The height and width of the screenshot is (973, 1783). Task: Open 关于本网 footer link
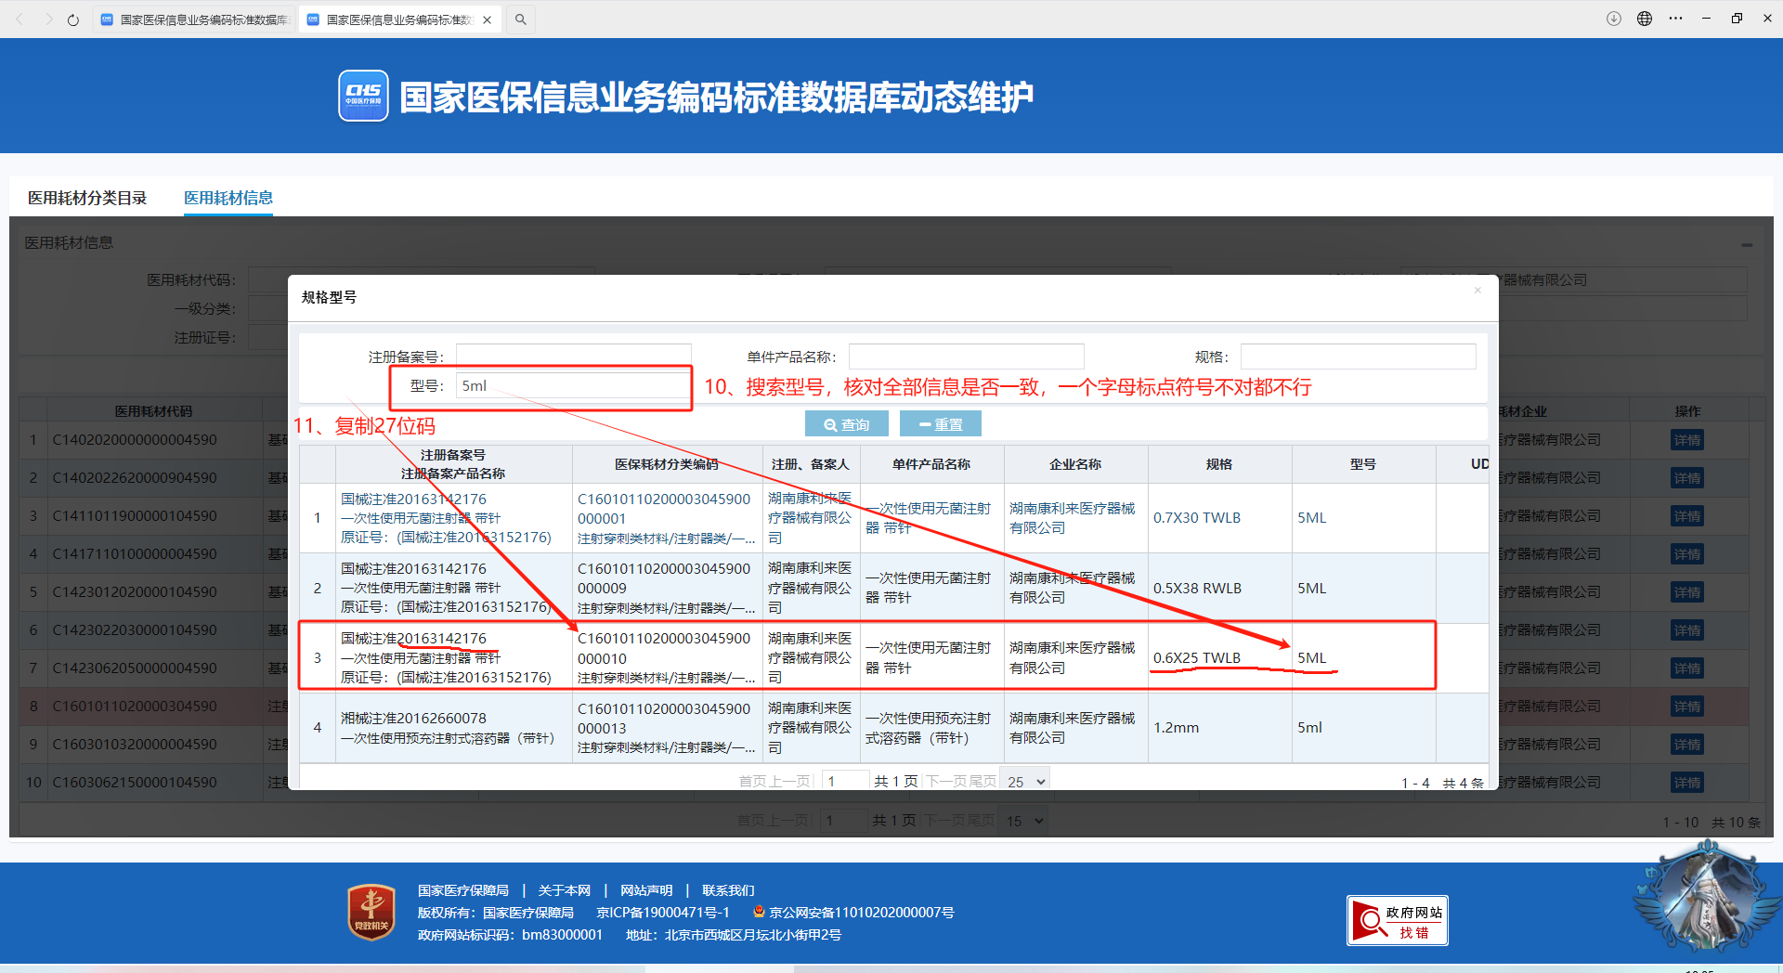(x=565, y=890)
